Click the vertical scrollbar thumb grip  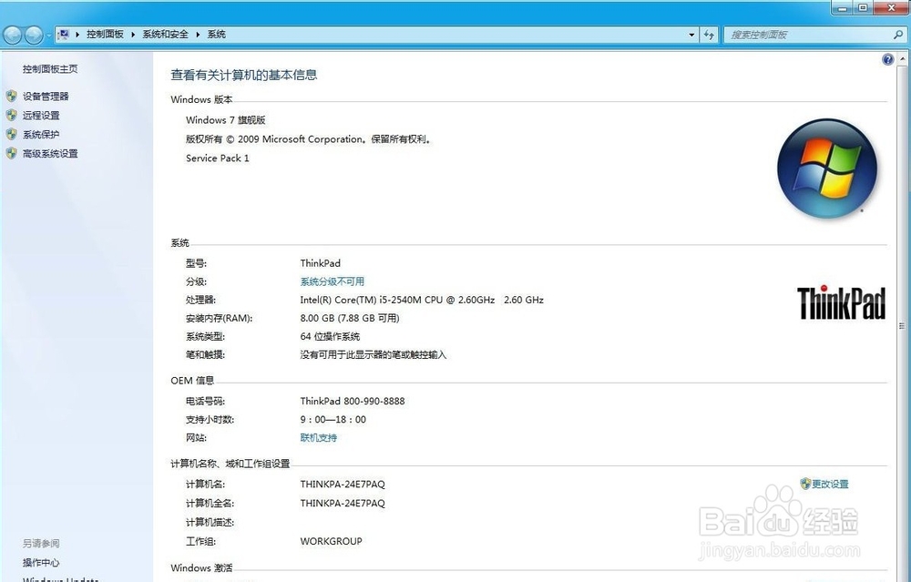coord(902,326)
